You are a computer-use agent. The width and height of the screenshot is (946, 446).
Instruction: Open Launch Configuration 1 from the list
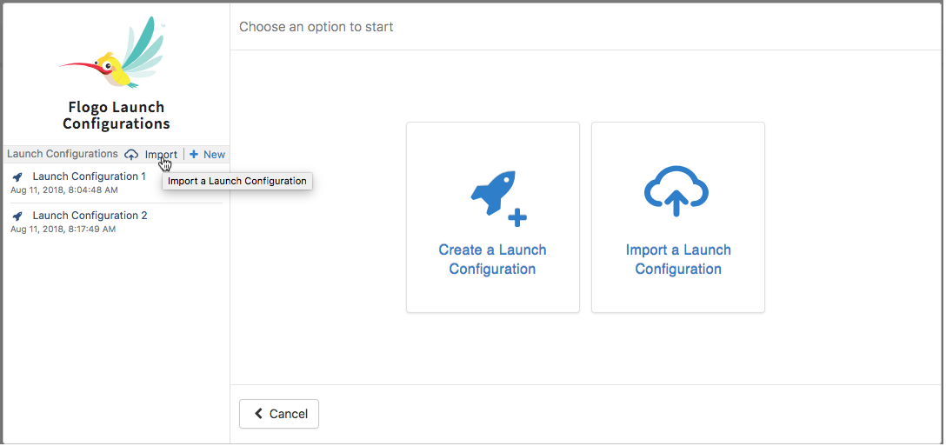pos(89,176)
